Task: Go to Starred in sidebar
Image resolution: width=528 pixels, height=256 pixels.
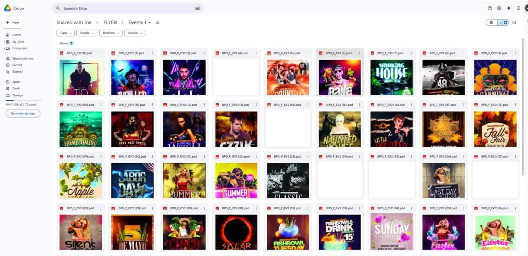Action: [17, 72]
